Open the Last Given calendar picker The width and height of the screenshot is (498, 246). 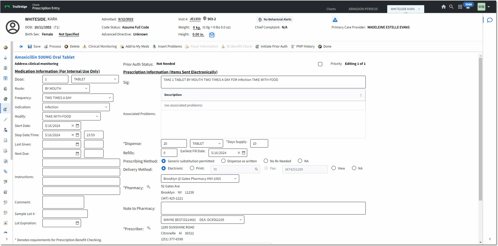click(x=77, y=144)
